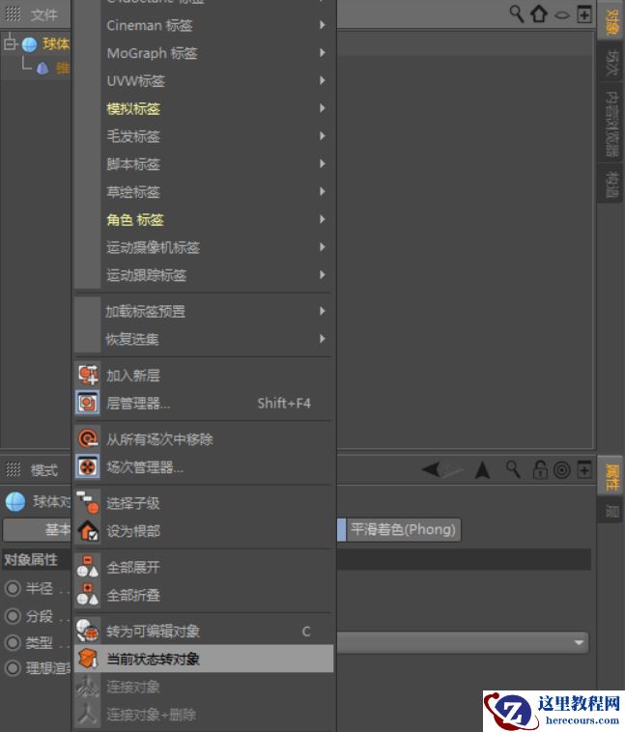Click back arrow in Attributes panel
This screenshot has height=732, width=625.
tap(432, 469)
